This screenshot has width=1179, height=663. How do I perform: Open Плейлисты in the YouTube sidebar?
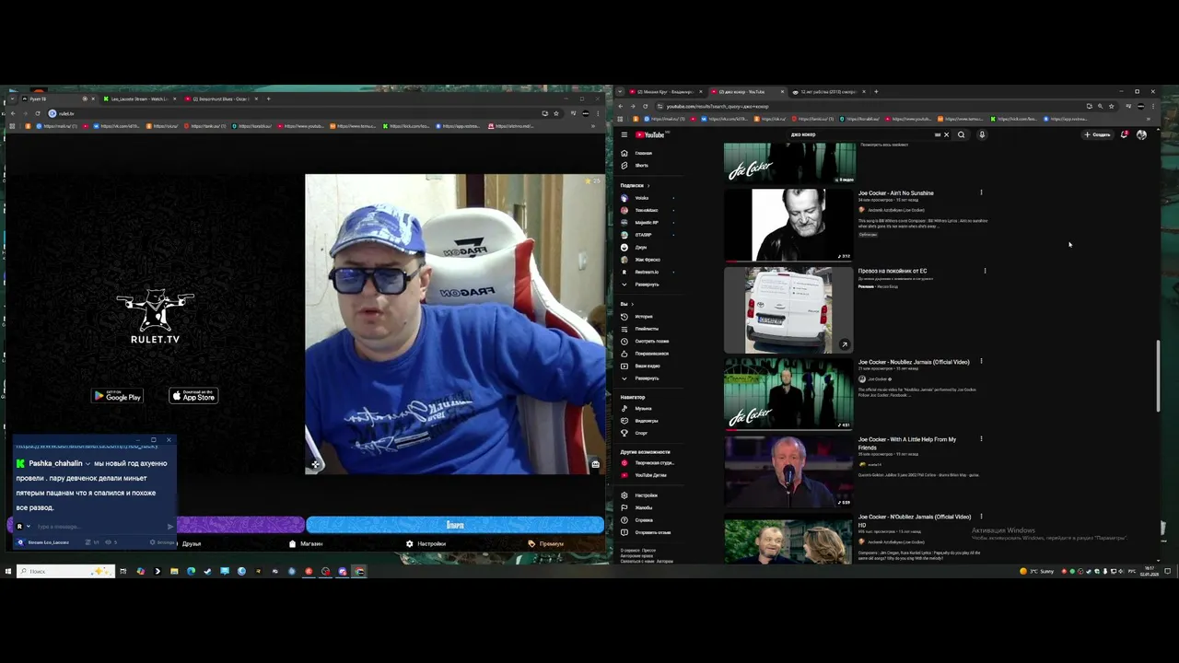(649, 329)
